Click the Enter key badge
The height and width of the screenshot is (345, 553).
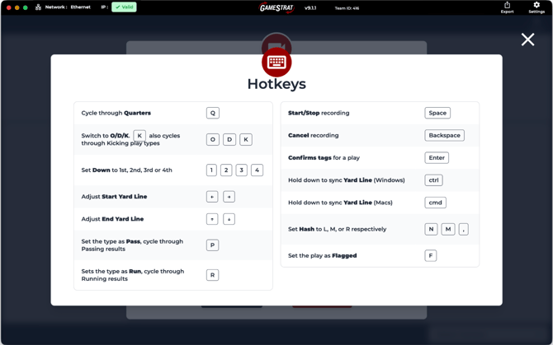tap(437, 158)
